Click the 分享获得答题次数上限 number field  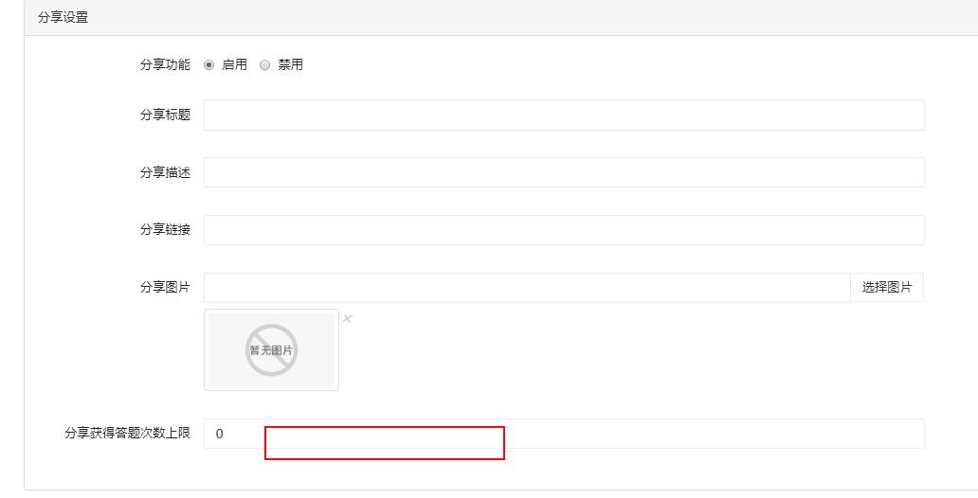[x=564, y=434]
